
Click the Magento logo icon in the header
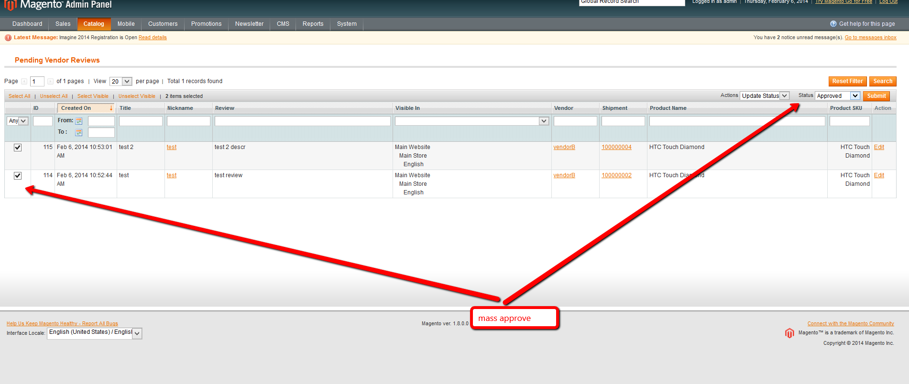[x=10, y=5]
